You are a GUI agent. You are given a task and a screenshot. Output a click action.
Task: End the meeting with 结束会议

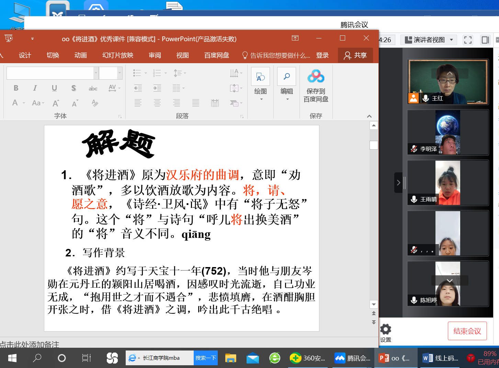pyautogui.click(x=467, y=331)
